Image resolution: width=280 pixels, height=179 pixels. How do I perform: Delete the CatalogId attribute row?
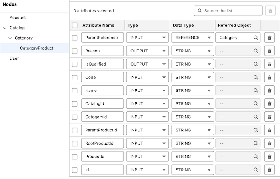pyautogui.click(x=269, y=103)
